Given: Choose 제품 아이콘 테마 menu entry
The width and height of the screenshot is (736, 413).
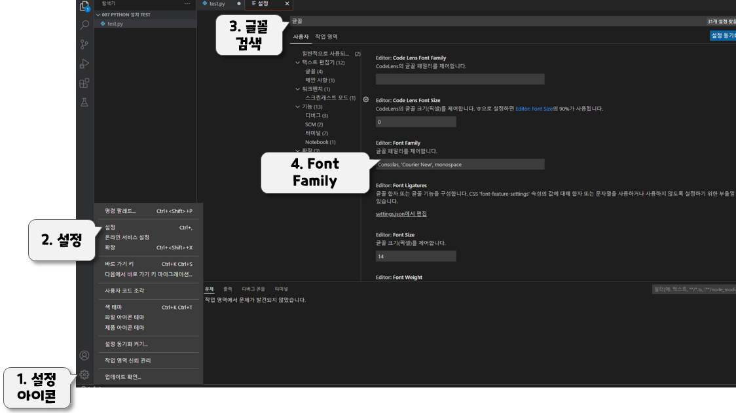Looking at the screenshot, I should (149, 327).
